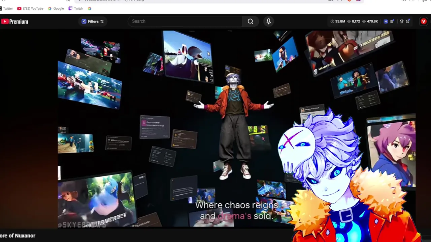
Task: Open the (782) YouTube bookmark
Action: coord(30,8)
